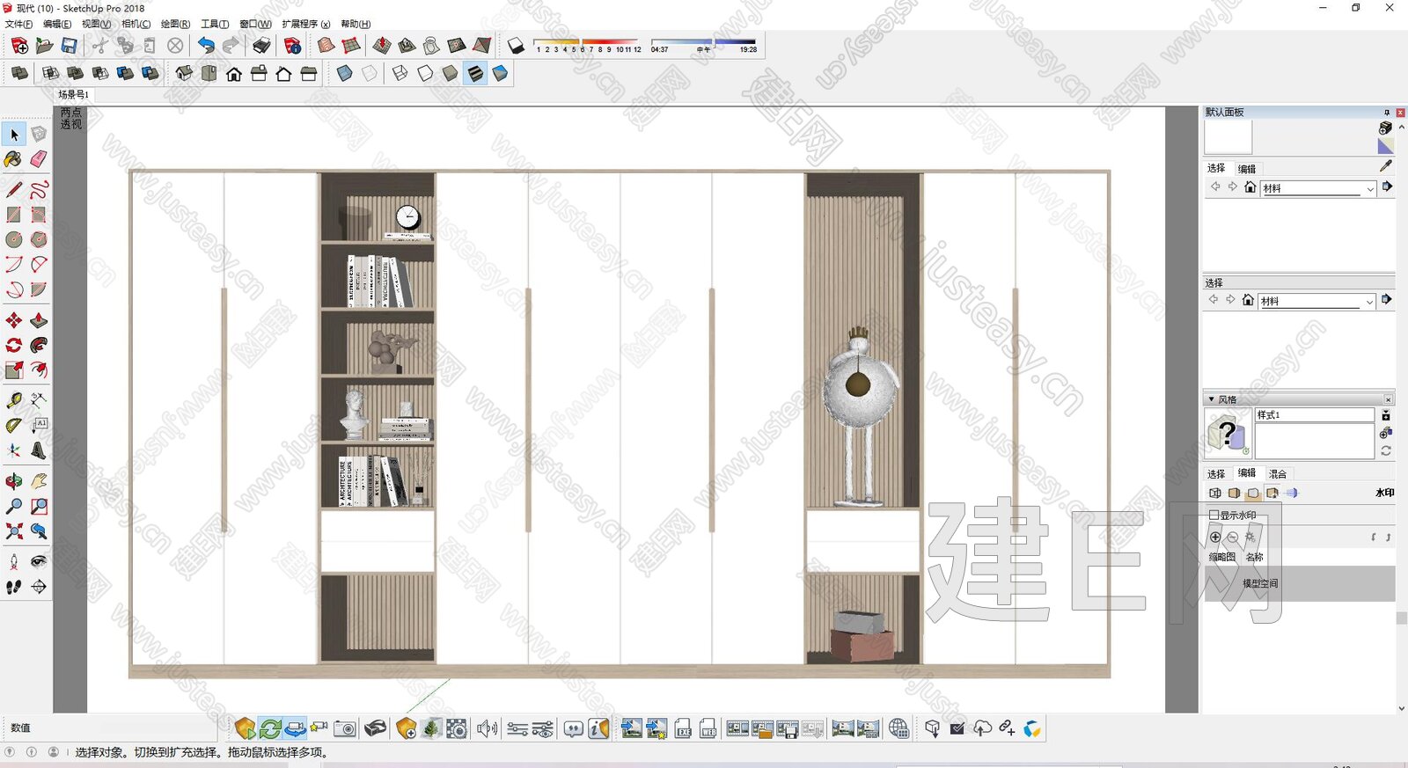Screen dimensions: 1408x768
Task: Select the Protractor tool
Action: (x=14, y=425)
